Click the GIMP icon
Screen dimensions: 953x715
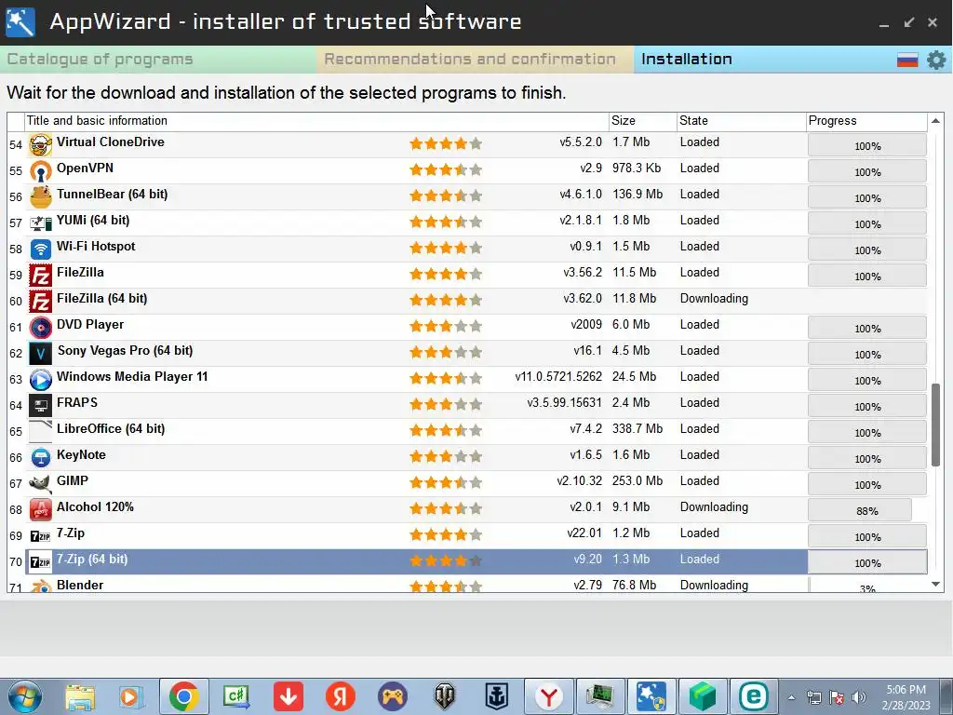pyautogui.click(x=41, y=484)
